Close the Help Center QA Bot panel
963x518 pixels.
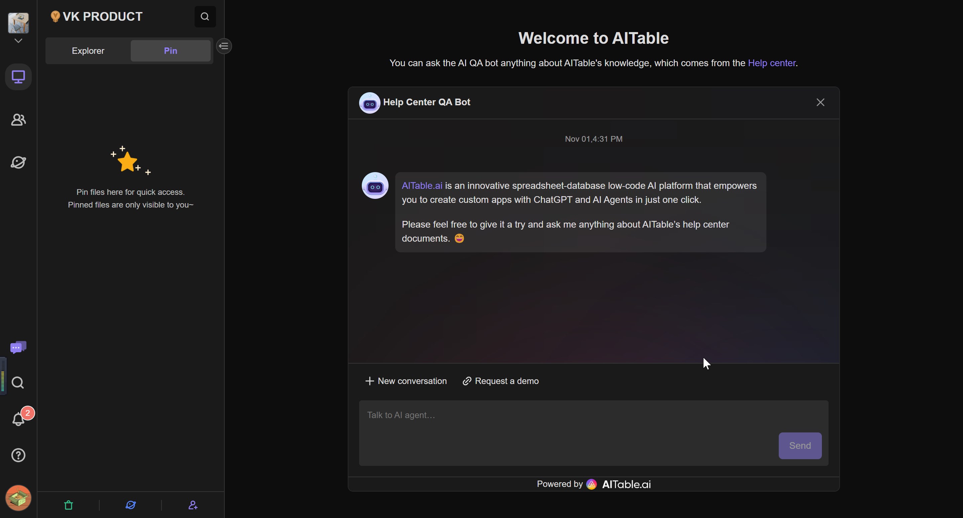click(821, 102)
